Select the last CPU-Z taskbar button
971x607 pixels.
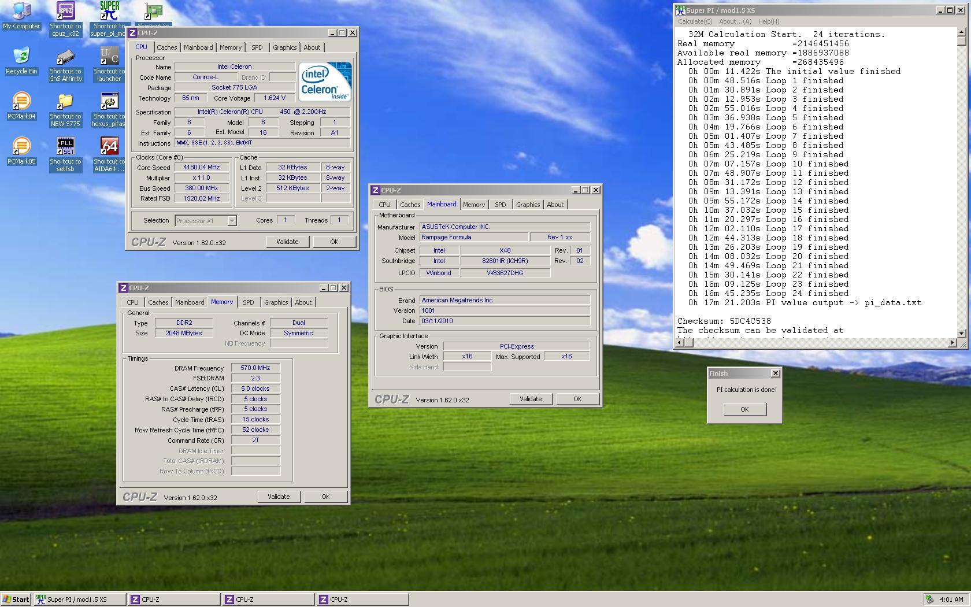coord(362,599)
